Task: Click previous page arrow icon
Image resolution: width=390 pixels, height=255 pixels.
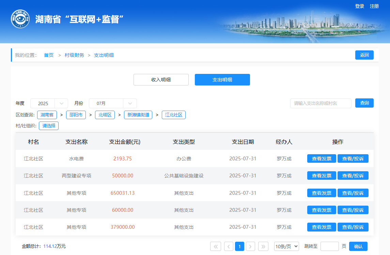Action: point(229,246)
